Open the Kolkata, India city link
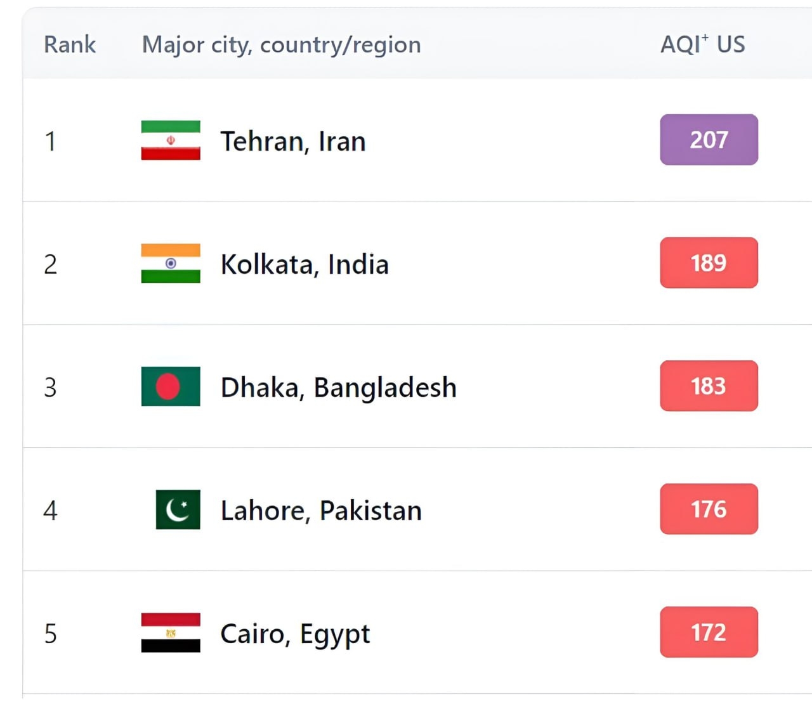Image resolution: width=812 pixels, height=711 pixels. 304,264
